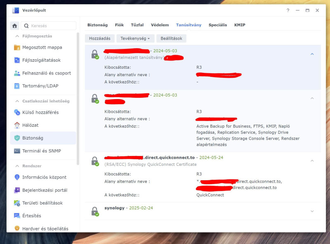Switch to the Speciális tab
Viewport: 330px width, 244px height.
(x=218, y=25)
